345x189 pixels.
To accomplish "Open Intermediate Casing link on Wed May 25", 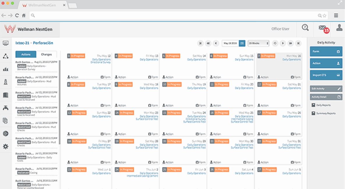I will (242, 119).
